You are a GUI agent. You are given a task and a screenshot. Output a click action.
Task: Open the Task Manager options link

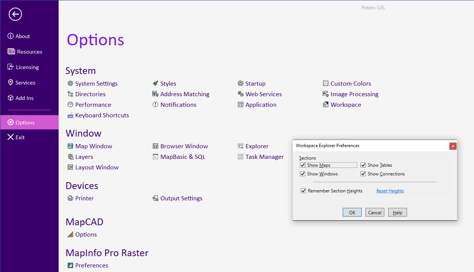pos(264,157)
